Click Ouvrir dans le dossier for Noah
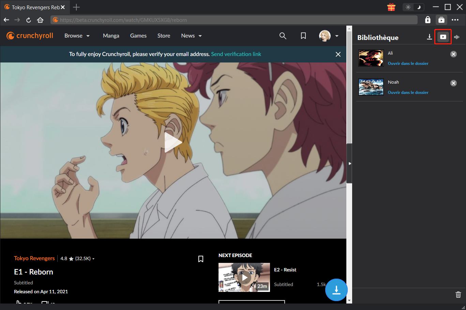This screenshot has width=466, height=310. coord(408,93)
